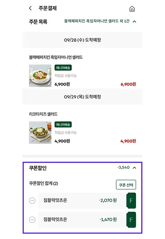The width and height of the screenshot is (165, 239).
Task: Tap the order summary text 블랙페퍼치킨 흑임자어니언 샐러드 외 1건
Action: coord(97,21)
